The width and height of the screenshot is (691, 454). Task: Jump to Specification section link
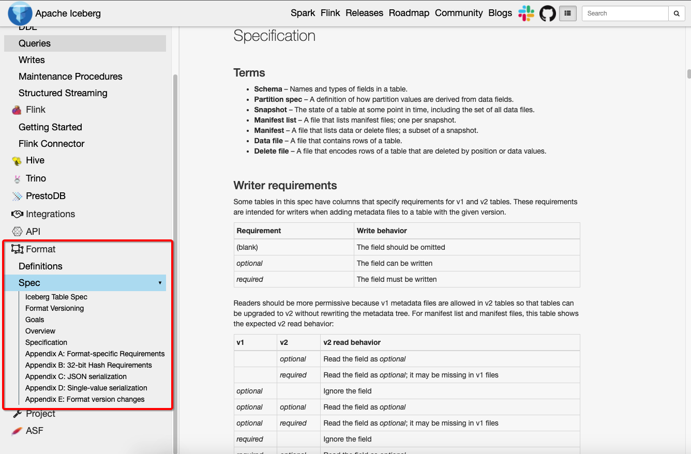click(46, 342)
